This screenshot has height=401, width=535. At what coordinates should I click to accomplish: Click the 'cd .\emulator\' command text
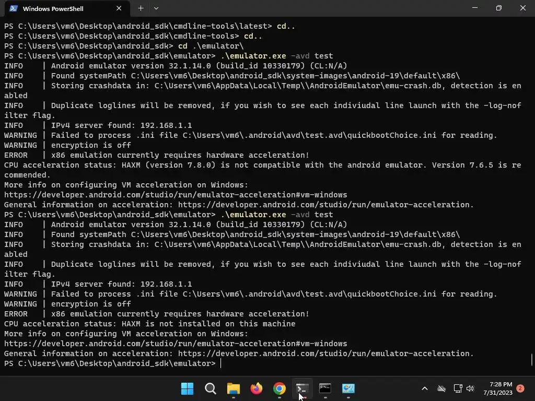211,46
